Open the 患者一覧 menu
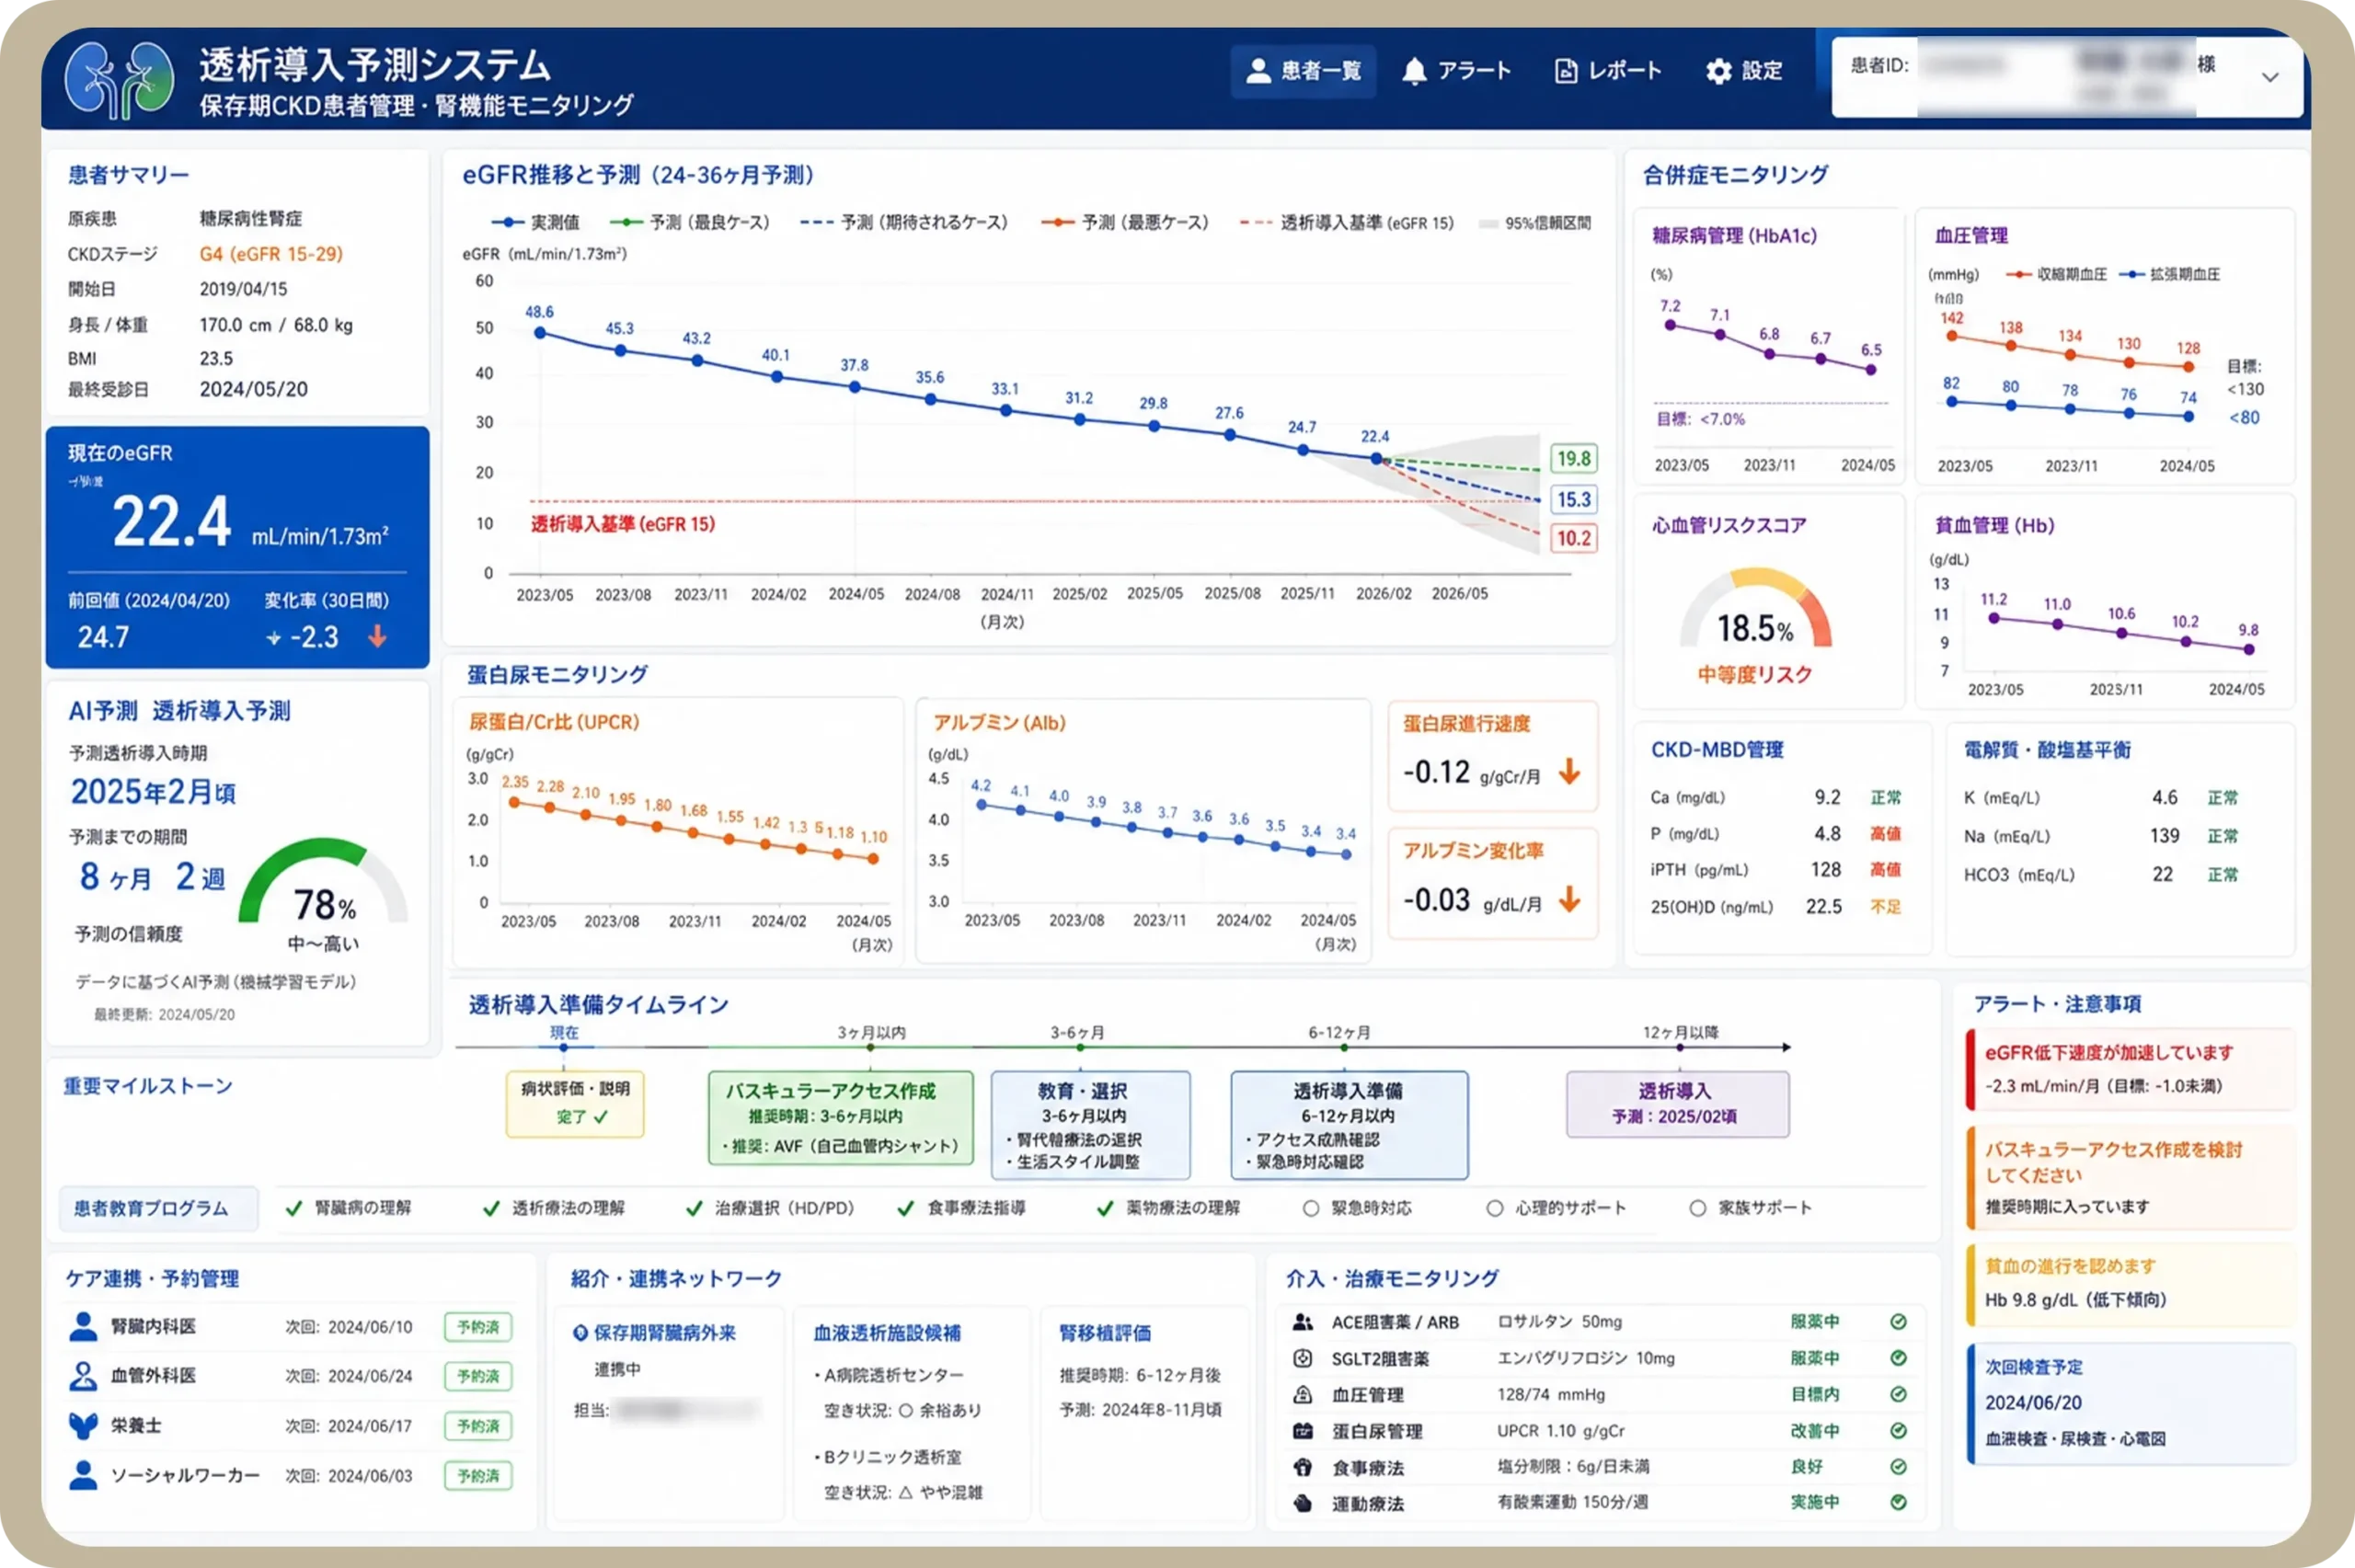Image resolution: width=2355 pixels, height=1568 pixels. point(1303,71)
